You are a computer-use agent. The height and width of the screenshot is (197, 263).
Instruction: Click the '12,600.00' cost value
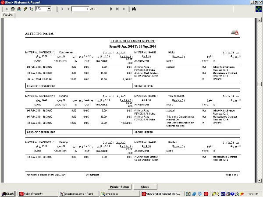127,123
